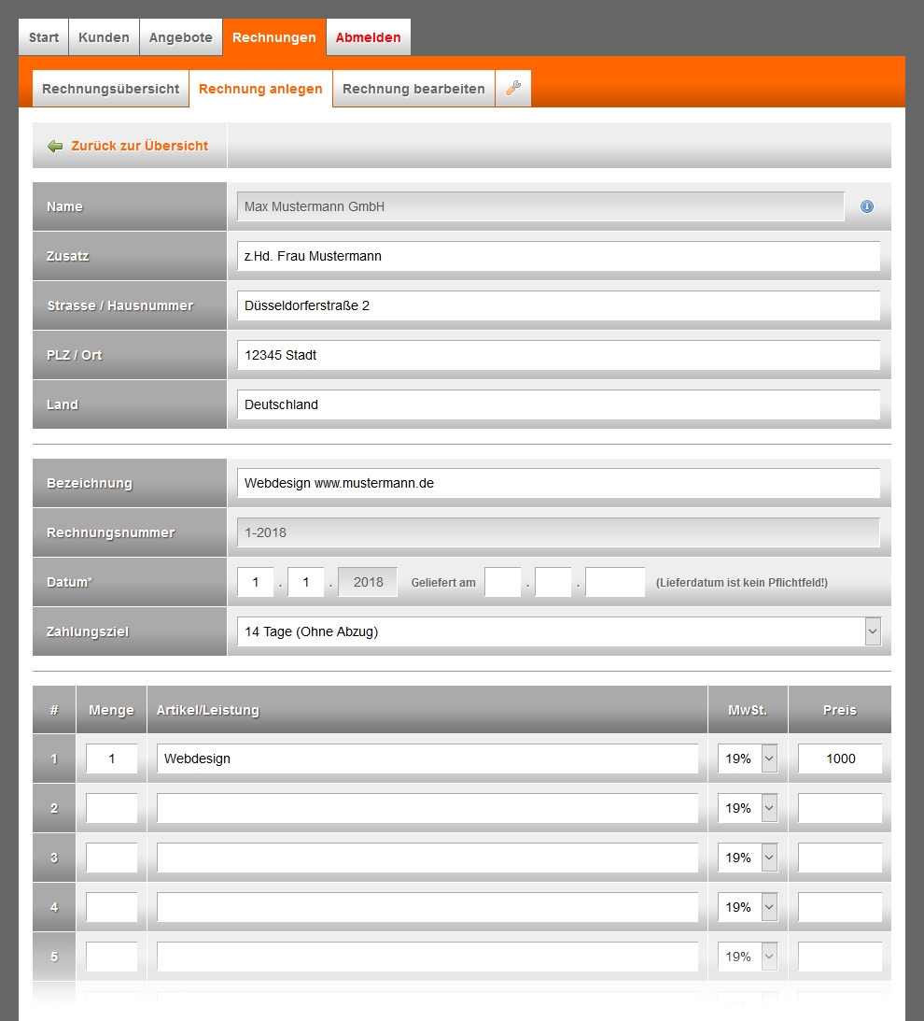This screenshot has width=924, height=1021.
Task: Click the Artikel/Leistung field in row 3
Action: [427, 858]
